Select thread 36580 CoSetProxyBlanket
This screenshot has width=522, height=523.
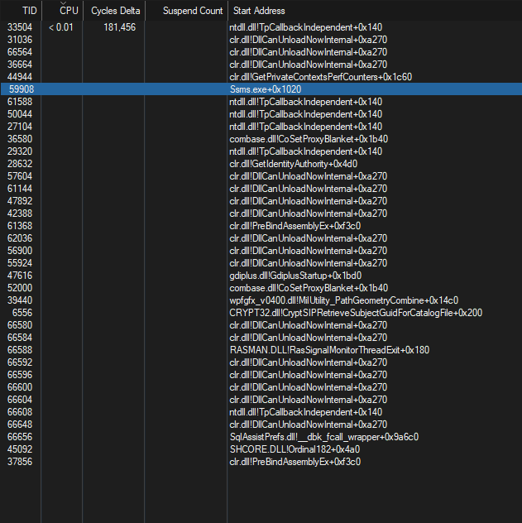261,139
